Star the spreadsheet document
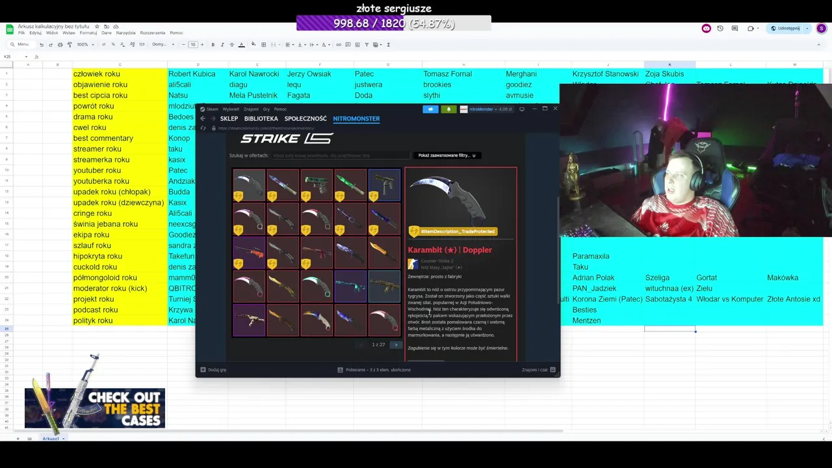This screenshot has height=468, width=832. (x=97, y=27)
